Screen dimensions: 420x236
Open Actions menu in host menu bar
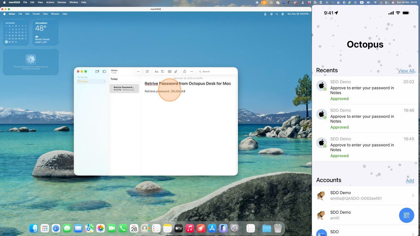pos(50,2)
